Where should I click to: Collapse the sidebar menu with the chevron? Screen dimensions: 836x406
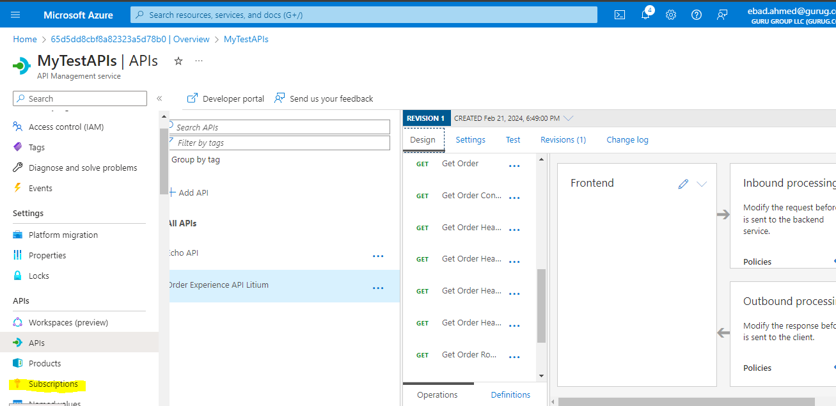point(159,98)
